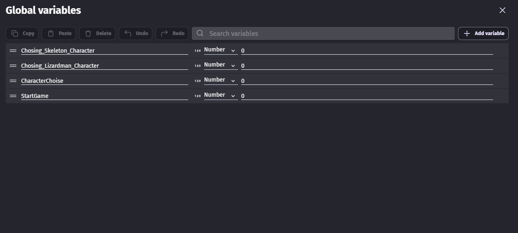Click the Redo toolbar button
The image size is (518, 233).
(172, 33)
